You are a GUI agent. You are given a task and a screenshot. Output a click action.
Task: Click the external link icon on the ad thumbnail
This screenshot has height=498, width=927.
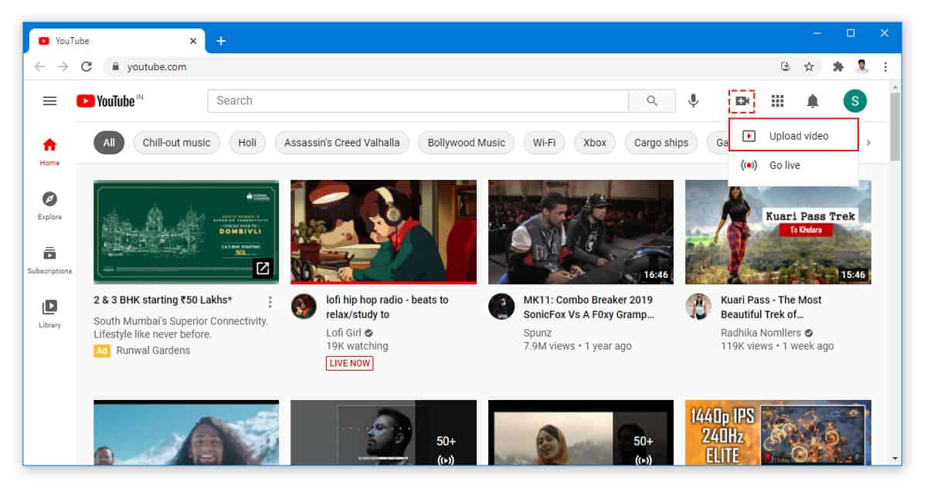coord(263,269)
